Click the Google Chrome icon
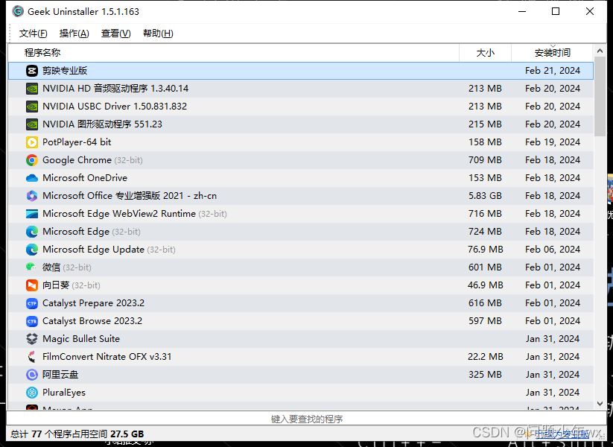 click(32, 160)
